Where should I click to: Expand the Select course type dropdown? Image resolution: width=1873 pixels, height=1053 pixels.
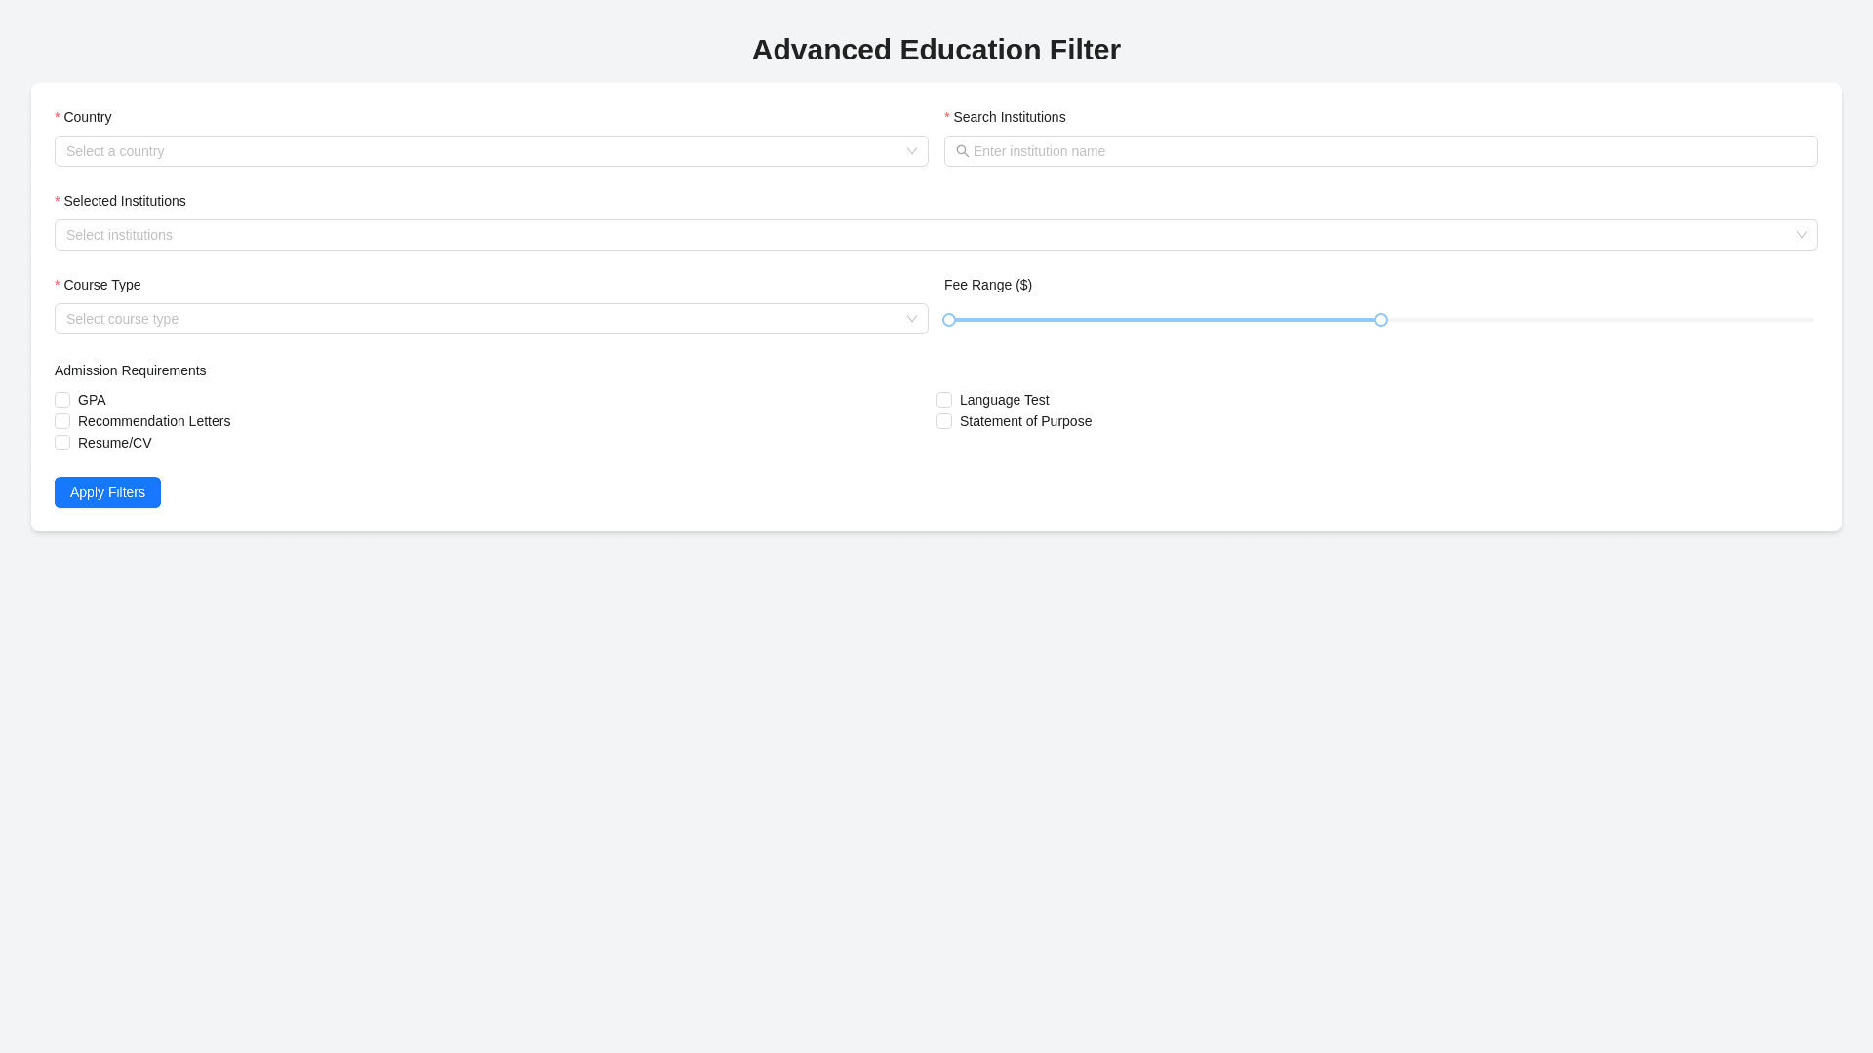click(x=478, y=319)
